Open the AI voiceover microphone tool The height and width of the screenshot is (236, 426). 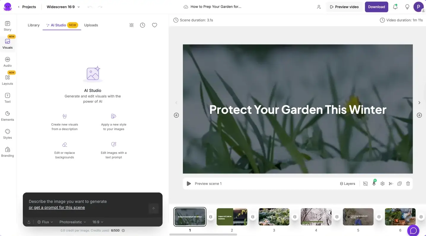pyautogui.click(x=374, y=184)
